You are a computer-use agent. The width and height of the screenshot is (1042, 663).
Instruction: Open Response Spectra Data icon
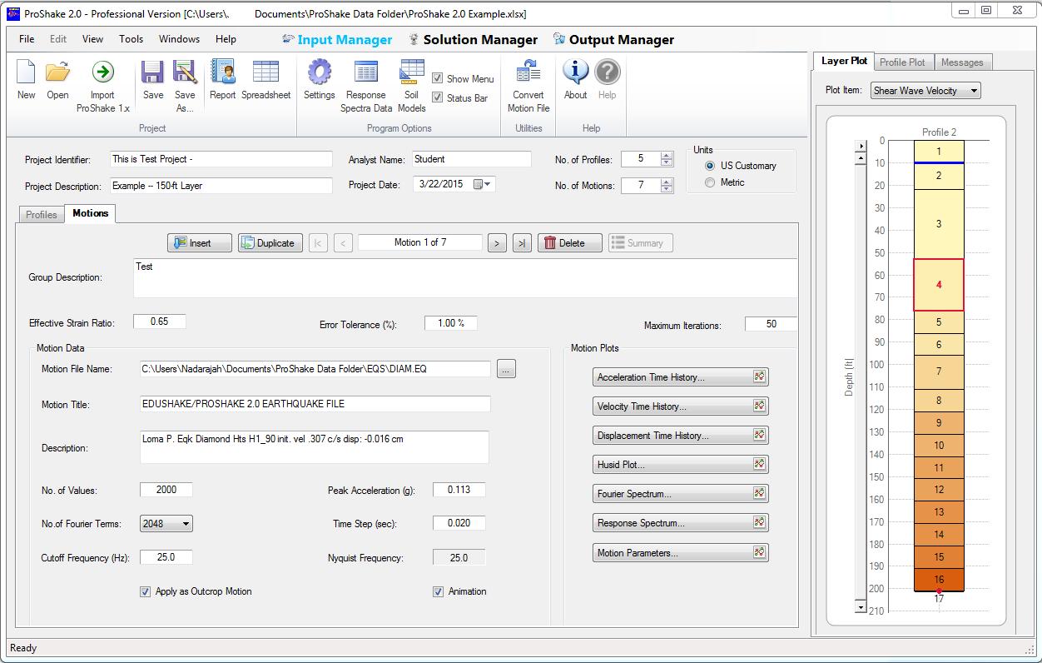(366, 72)
